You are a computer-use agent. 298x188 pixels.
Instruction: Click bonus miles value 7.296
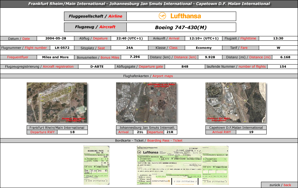point(135,57)
